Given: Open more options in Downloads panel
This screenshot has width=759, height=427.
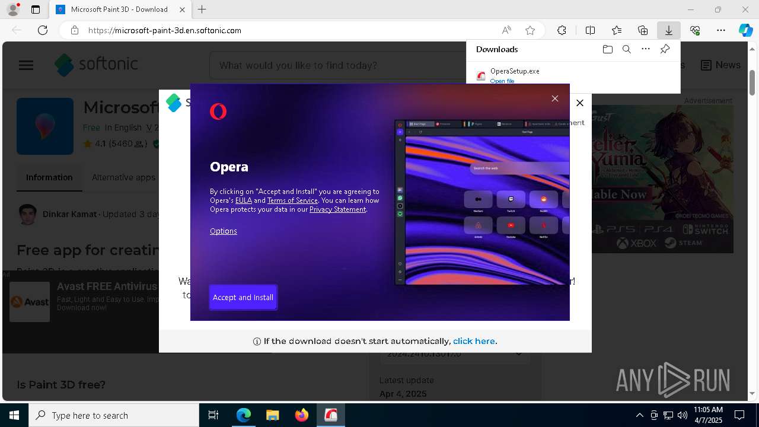Looking at the screenshot, I should [x=646, y=49].
